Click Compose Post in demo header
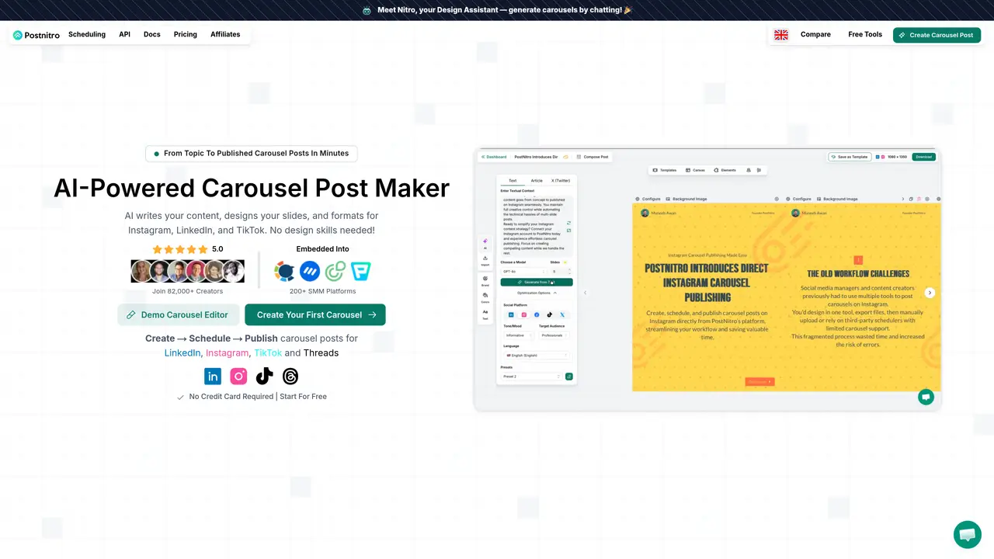This screenshot has width=994, height=559. [x=593, y=157]
